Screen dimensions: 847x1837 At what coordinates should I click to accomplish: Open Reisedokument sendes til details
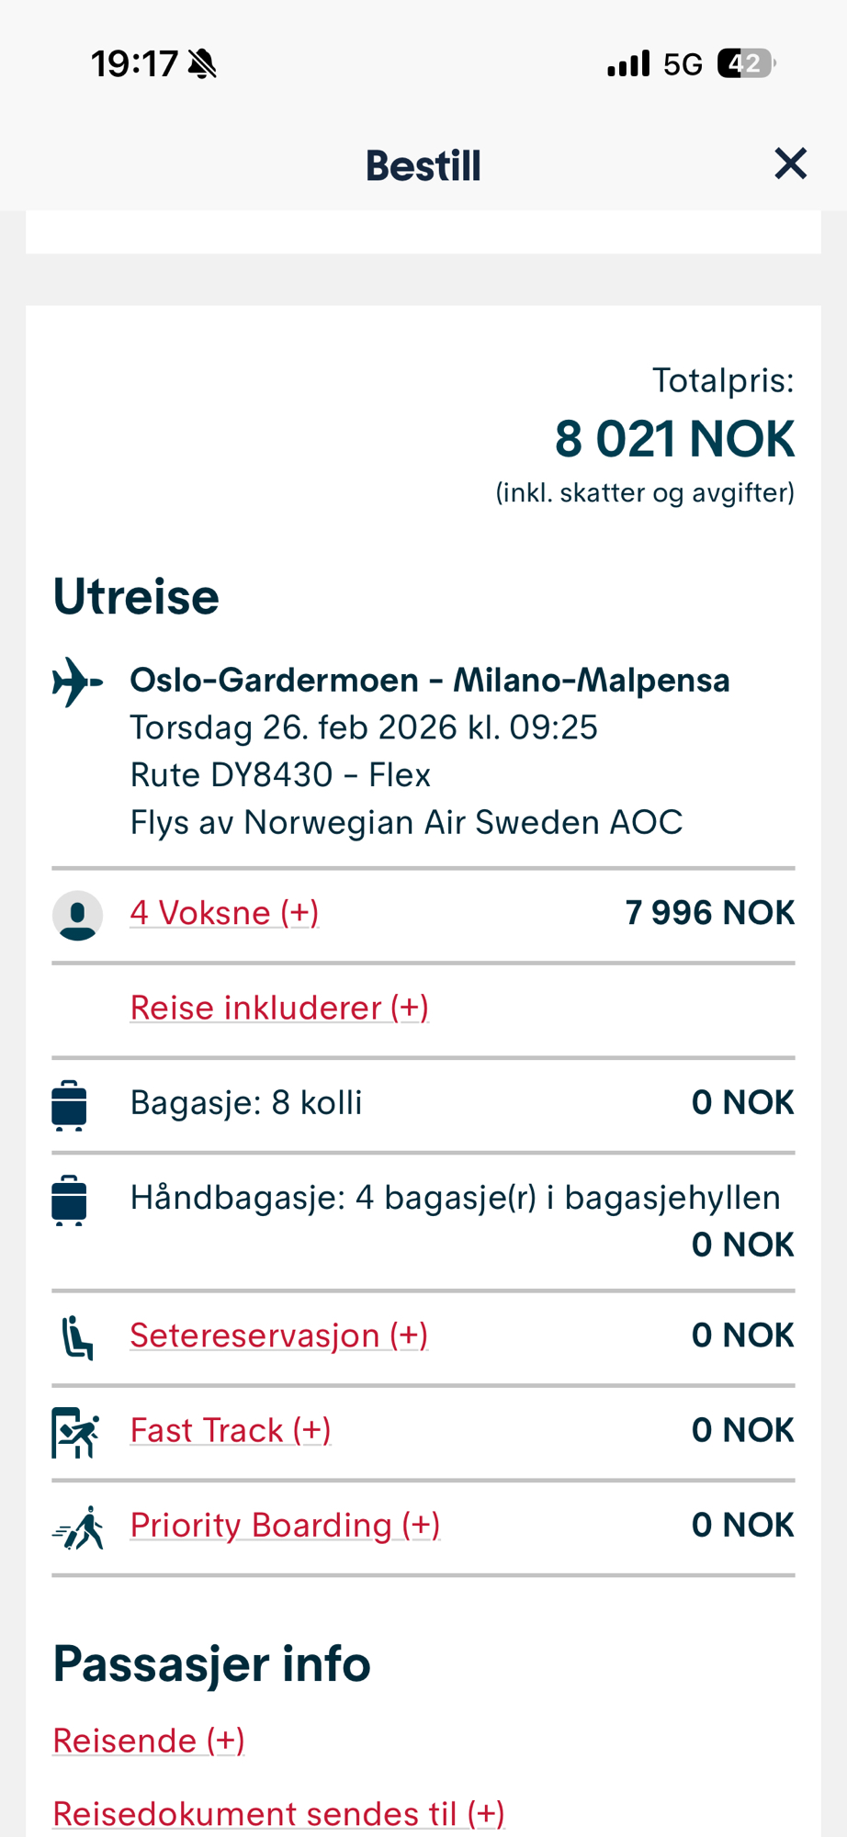click(278, 1814)
